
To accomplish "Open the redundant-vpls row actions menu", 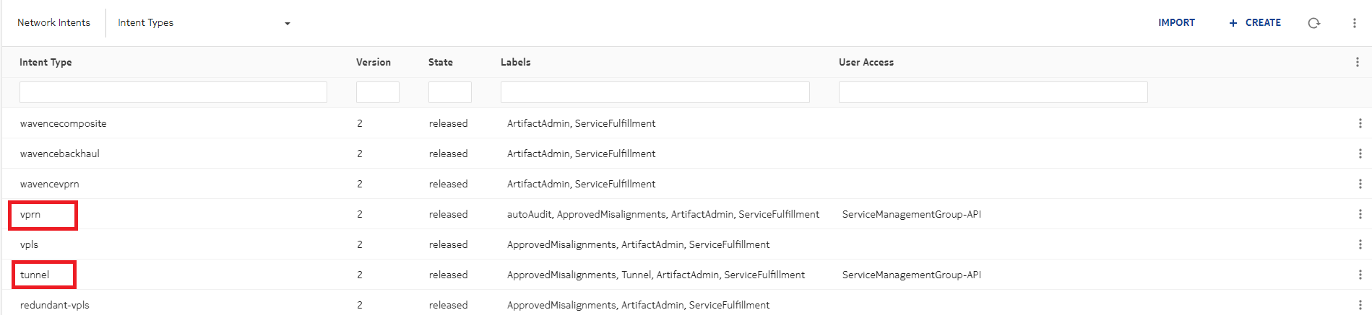I will [1360, 305].
